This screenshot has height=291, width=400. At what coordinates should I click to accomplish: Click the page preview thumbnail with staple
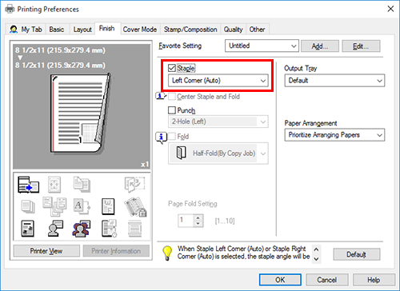click(81, 114)
